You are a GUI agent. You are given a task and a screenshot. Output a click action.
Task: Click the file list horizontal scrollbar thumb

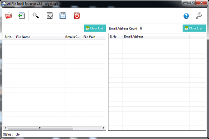(x=40, y=128)
